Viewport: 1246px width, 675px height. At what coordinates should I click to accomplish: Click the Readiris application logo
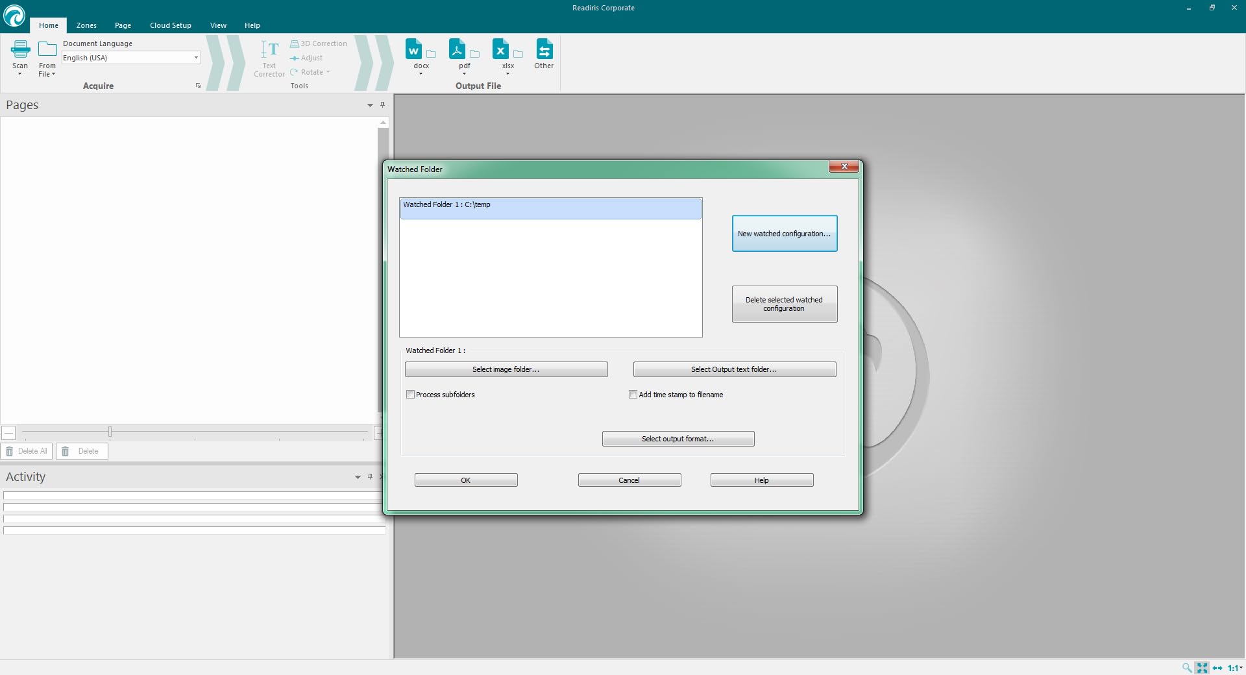[14, 16]
